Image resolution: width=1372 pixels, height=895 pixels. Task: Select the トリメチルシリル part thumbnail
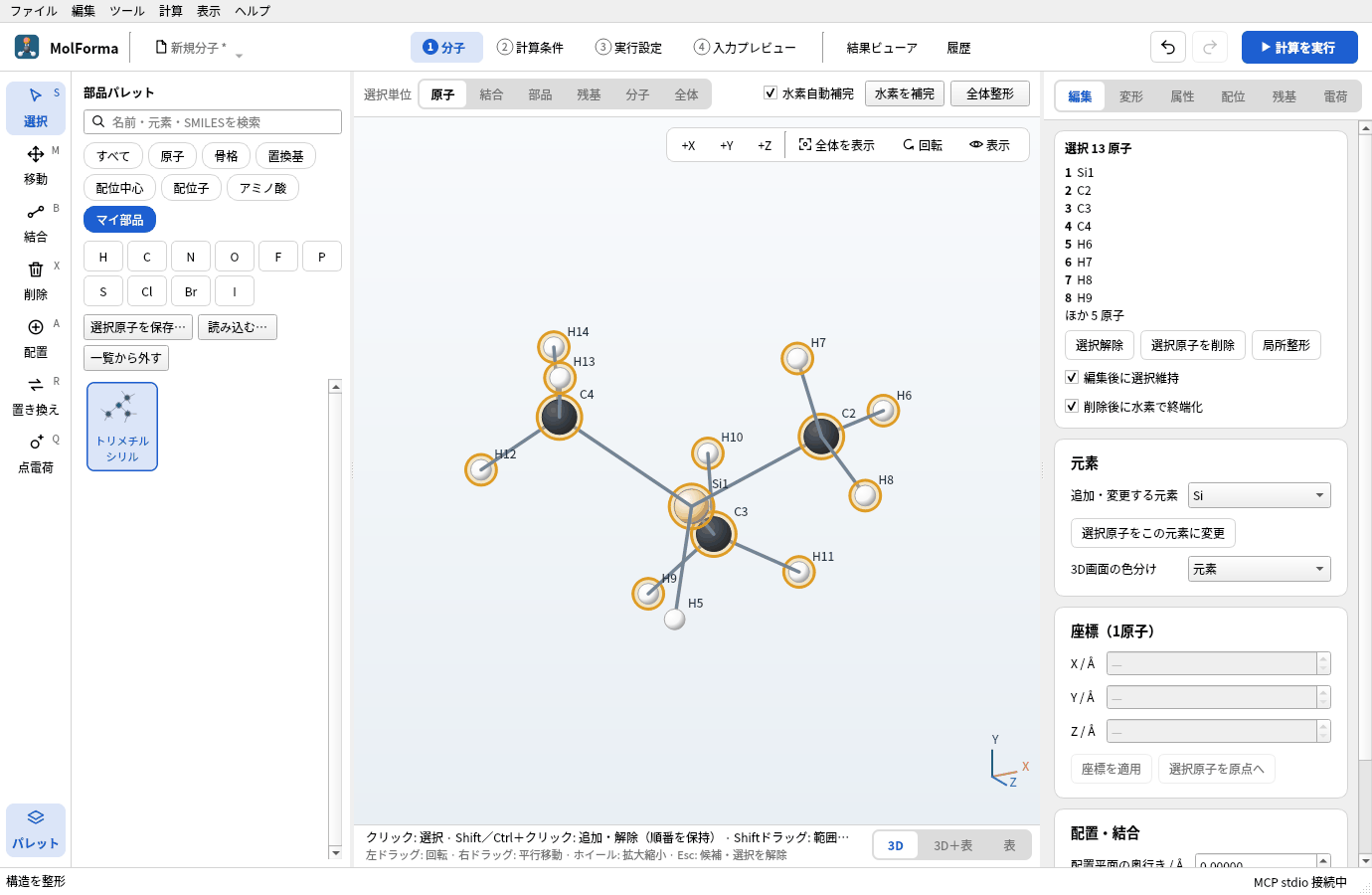coord(122,427)
